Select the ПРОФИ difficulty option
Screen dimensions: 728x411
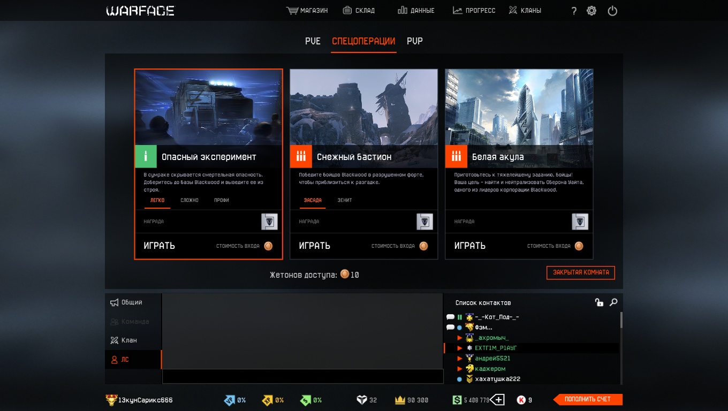click(x=222, y=200)
